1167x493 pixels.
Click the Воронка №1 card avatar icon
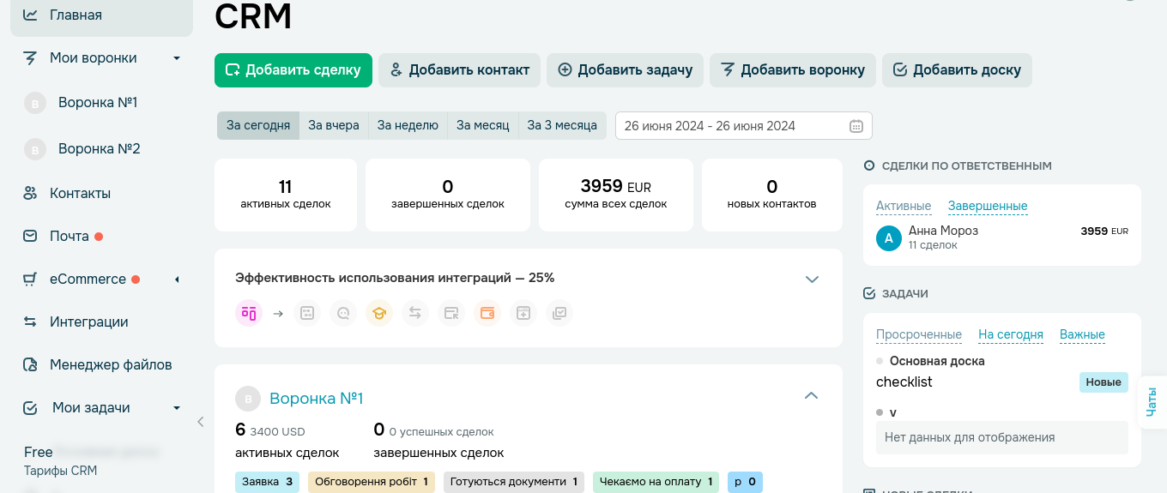[248, 399]
